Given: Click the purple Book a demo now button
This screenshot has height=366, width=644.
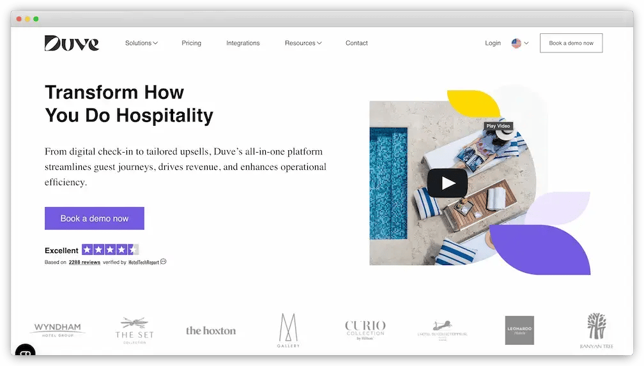Looking at the screenshot, I should pyautogui.click(x=95, y=218).
